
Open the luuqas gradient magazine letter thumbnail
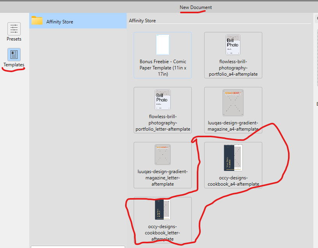click(x=163, y=165)
